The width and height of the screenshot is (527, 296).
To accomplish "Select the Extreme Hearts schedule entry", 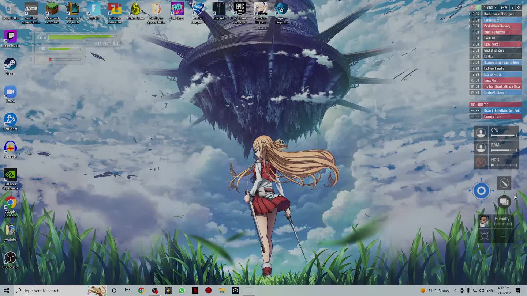I will (x=502, y=74).
